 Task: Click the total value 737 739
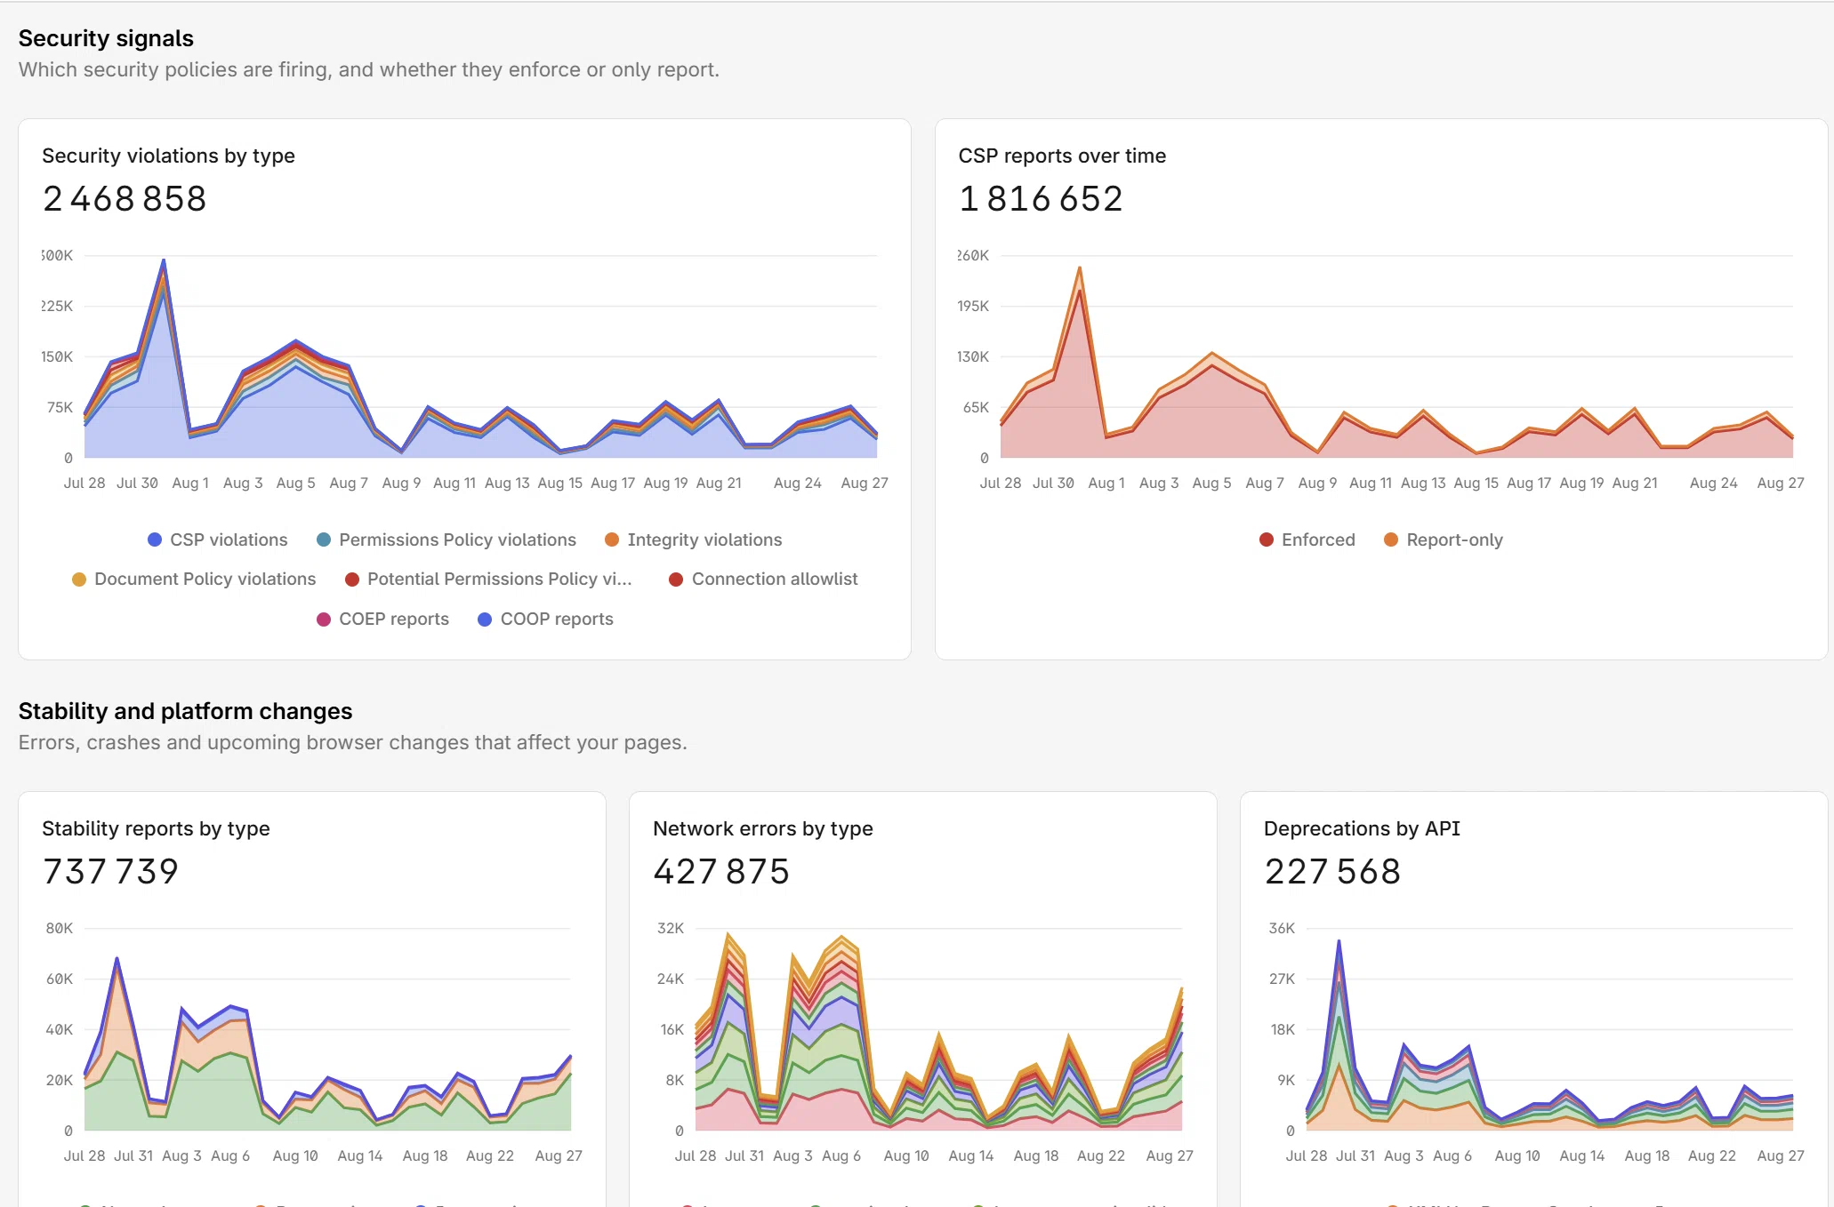point(110,871)
